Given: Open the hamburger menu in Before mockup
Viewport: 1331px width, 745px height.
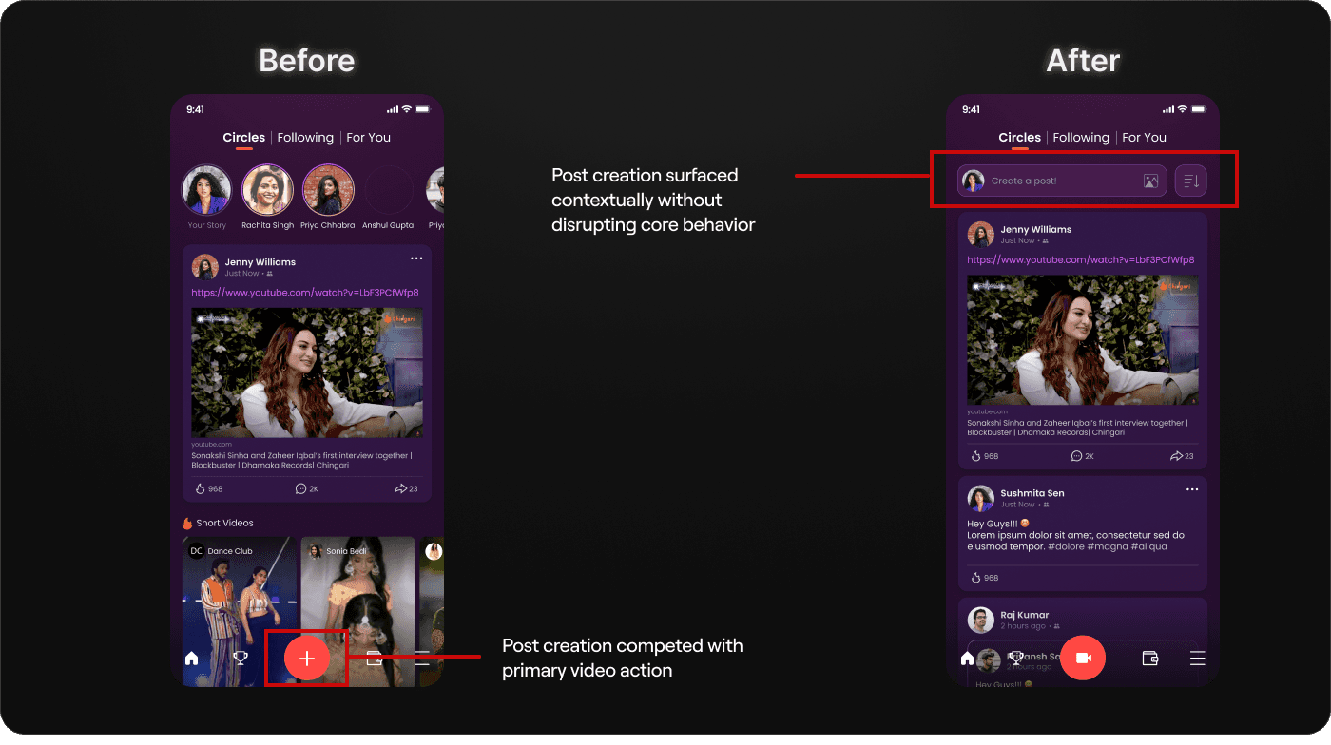Looking at the screenshot, I should click(422, 658).
